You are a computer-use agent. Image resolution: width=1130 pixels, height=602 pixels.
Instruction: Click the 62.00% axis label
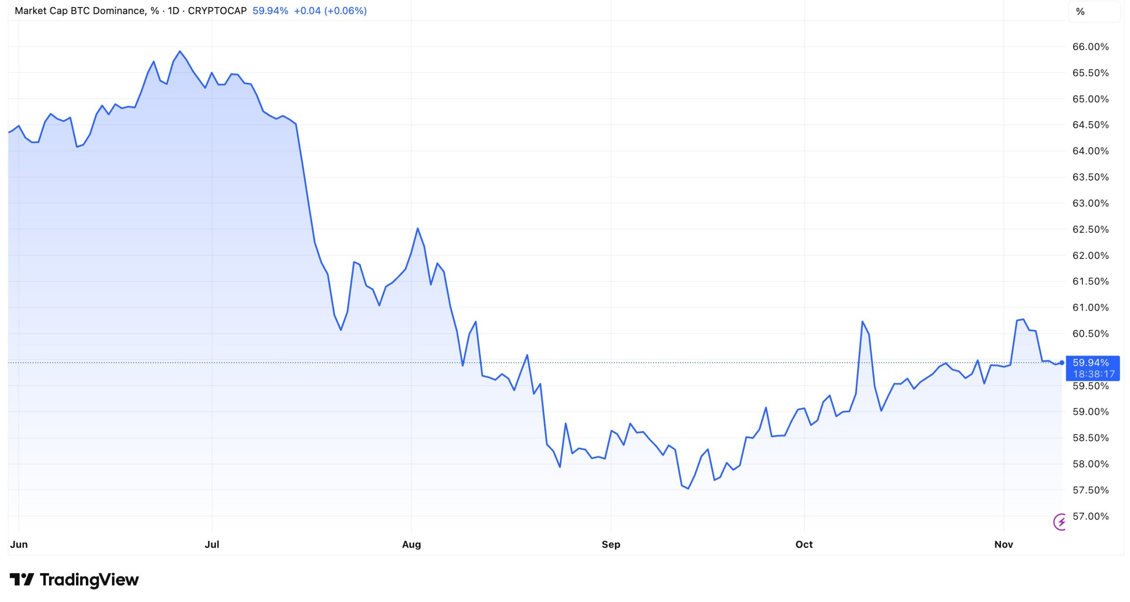coord(1091,256)
